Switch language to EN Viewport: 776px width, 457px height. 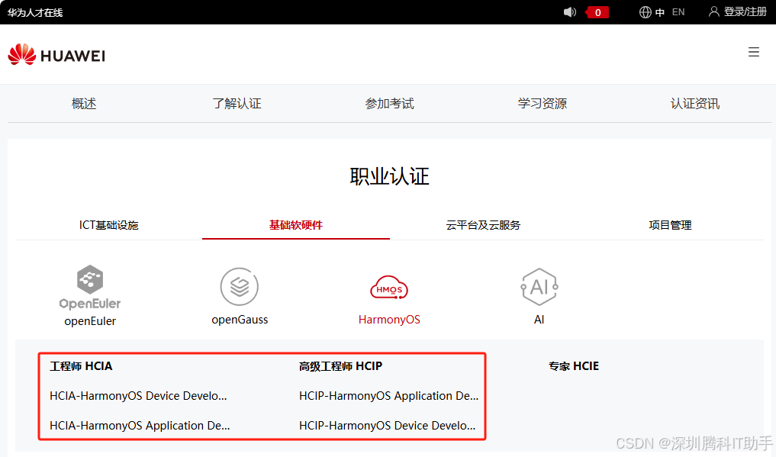pos(678,12)
